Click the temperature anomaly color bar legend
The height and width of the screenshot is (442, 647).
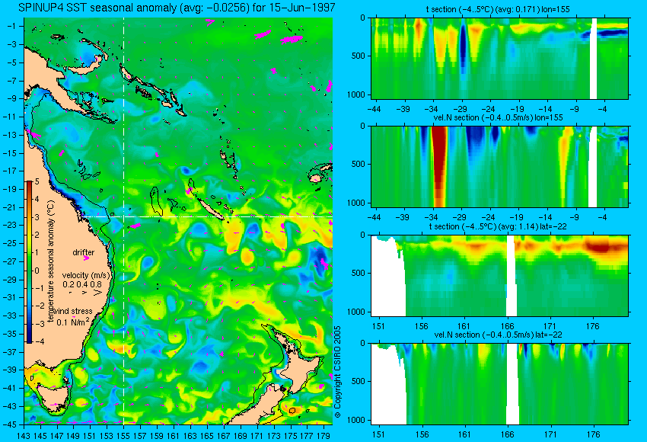point(30,262)
